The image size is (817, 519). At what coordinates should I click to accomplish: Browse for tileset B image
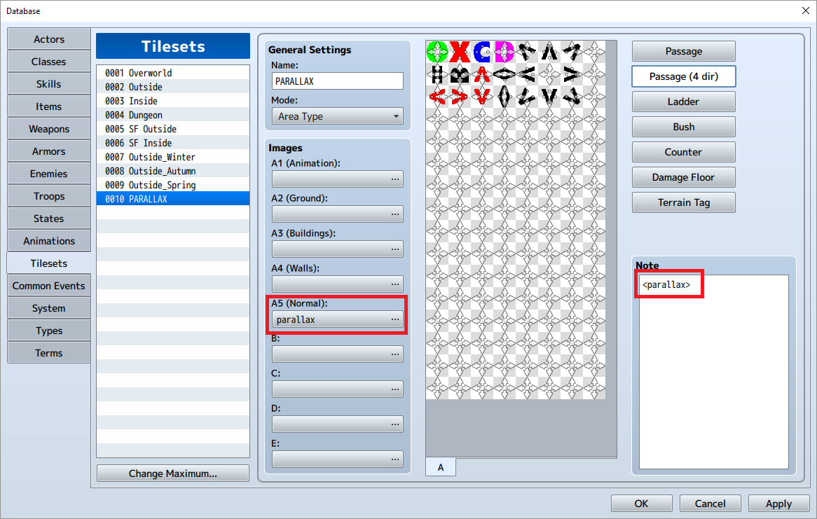click(x=337, y=354)
